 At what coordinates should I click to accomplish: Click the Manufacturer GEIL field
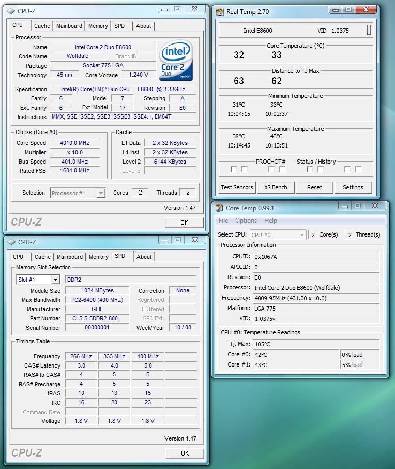97,309
